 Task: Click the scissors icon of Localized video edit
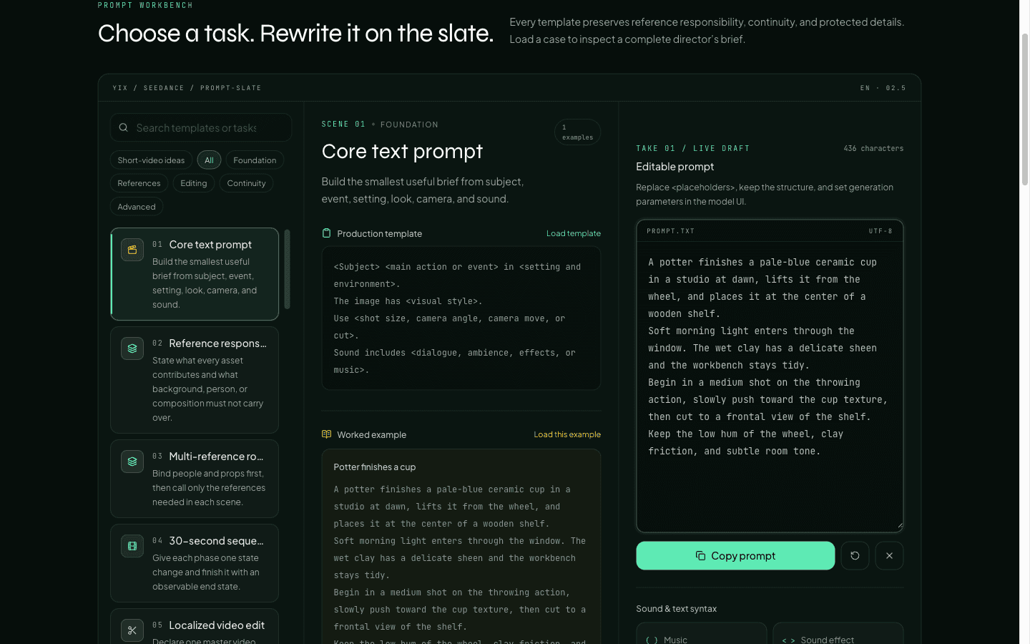(x=132, y=630)
